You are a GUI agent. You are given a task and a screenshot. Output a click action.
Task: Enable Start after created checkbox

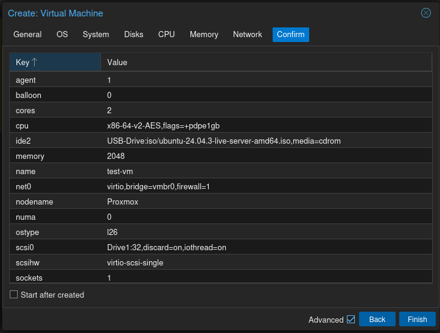click(x=14, y=295)
